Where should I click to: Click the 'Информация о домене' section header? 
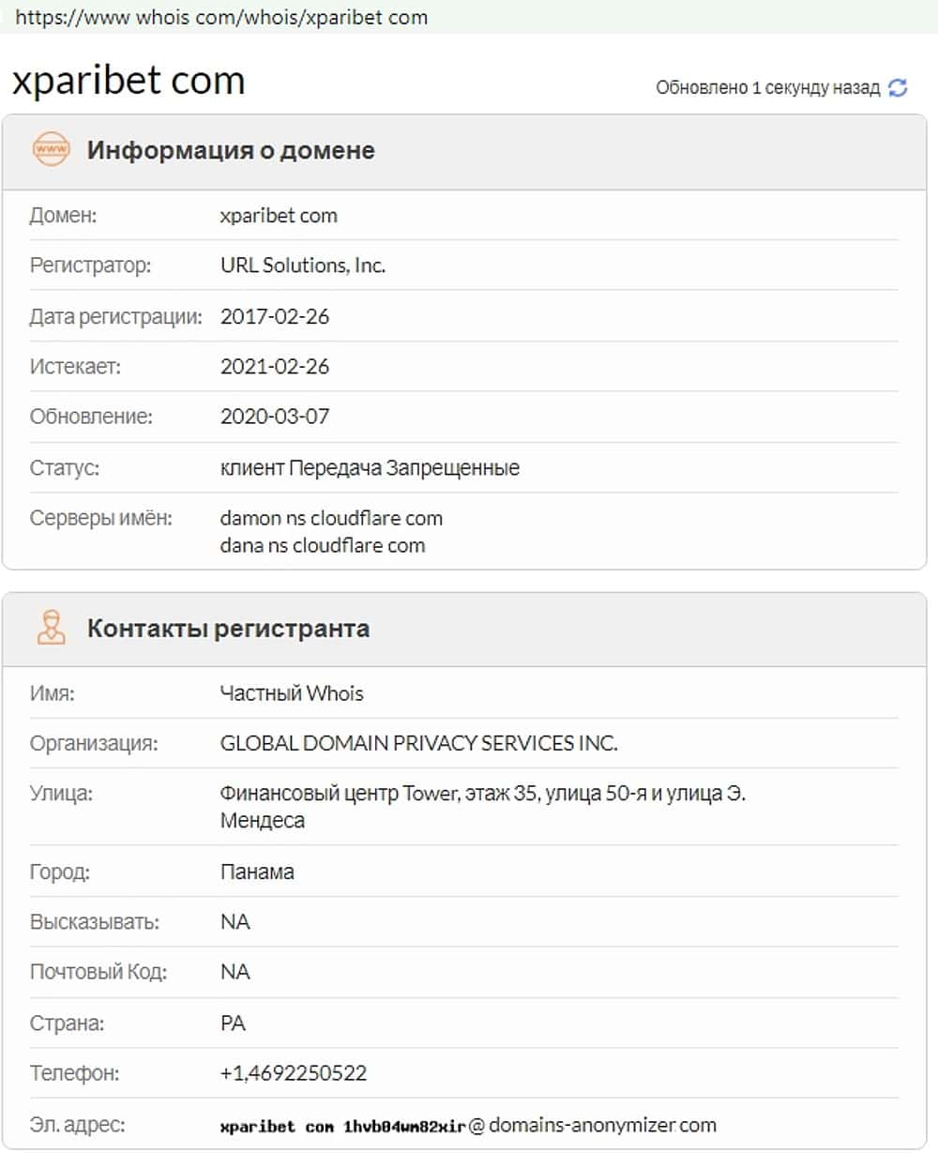point(231,150)
